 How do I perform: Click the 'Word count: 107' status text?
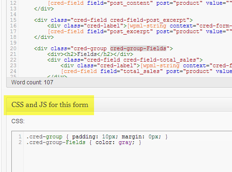(32, 82)
